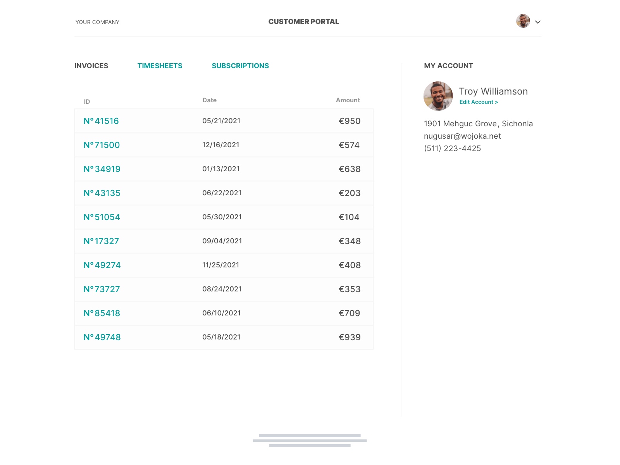Open the Edit Account link
This screenshot has width=620, height=465.
[x=478, y=102]
